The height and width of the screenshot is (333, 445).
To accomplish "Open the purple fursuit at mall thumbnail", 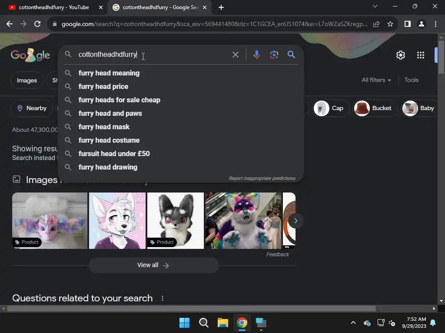I will point(243,221).
